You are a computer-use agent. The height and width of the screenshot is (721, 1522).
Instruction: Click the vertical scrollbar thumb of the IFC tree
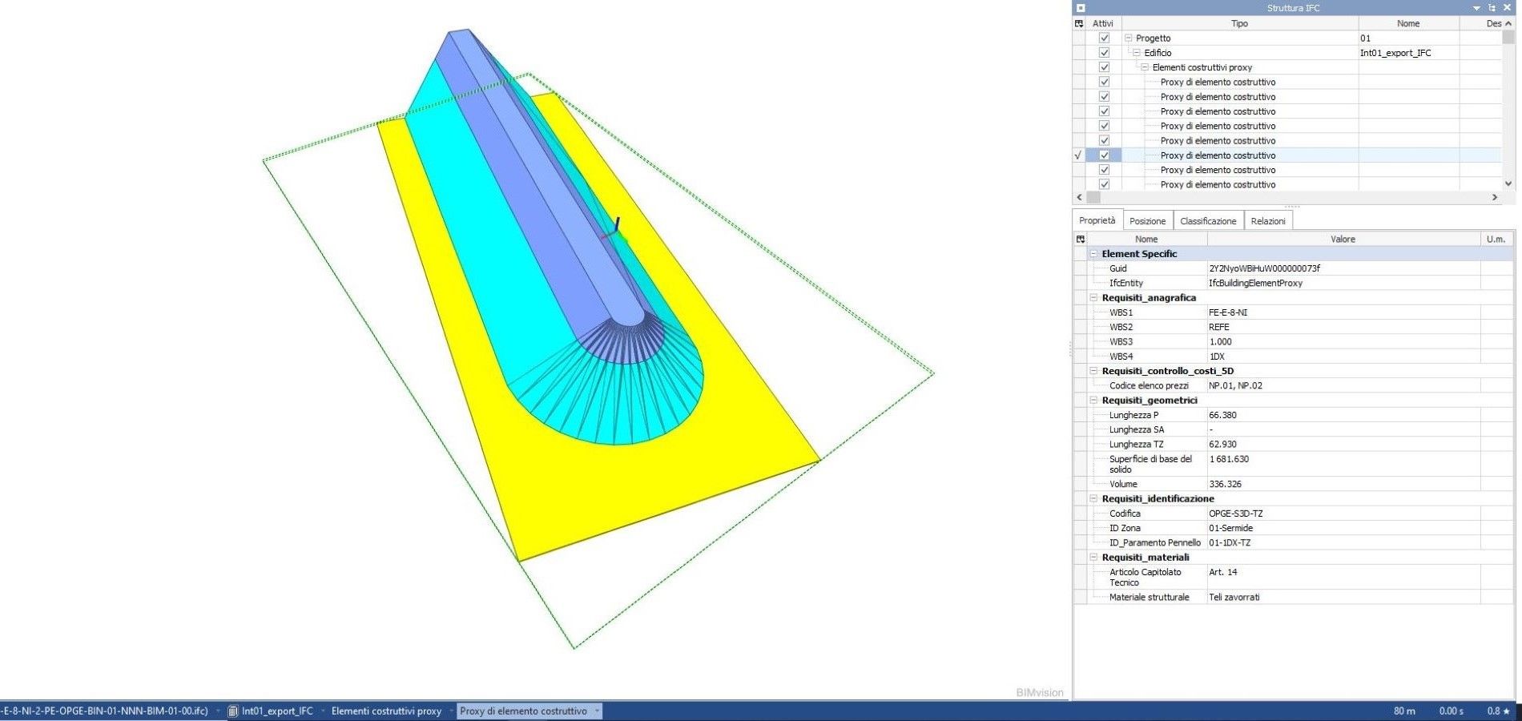[x=1508, y=37]
